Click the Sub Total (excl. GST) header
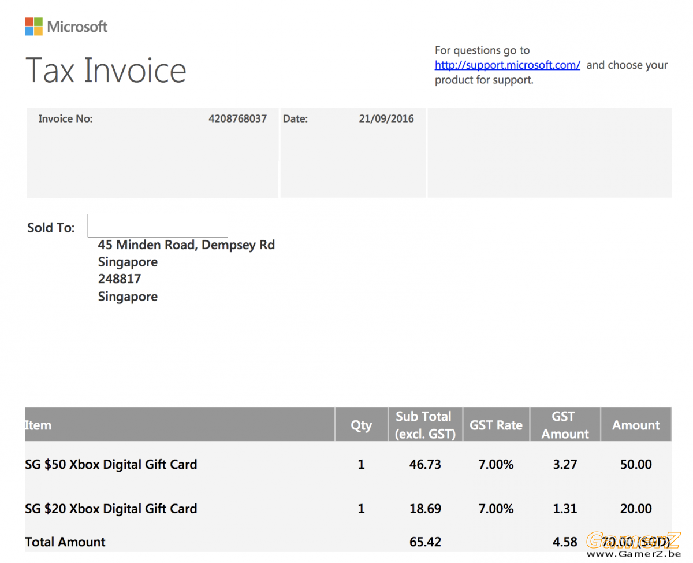The width and height of the screenshot is (693, 563). coord(425,425)
